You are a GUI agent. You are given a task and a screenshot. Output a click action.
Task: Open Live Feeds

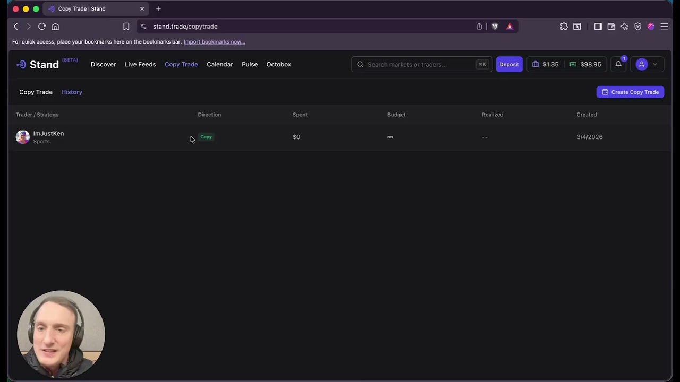pos(140,64)
